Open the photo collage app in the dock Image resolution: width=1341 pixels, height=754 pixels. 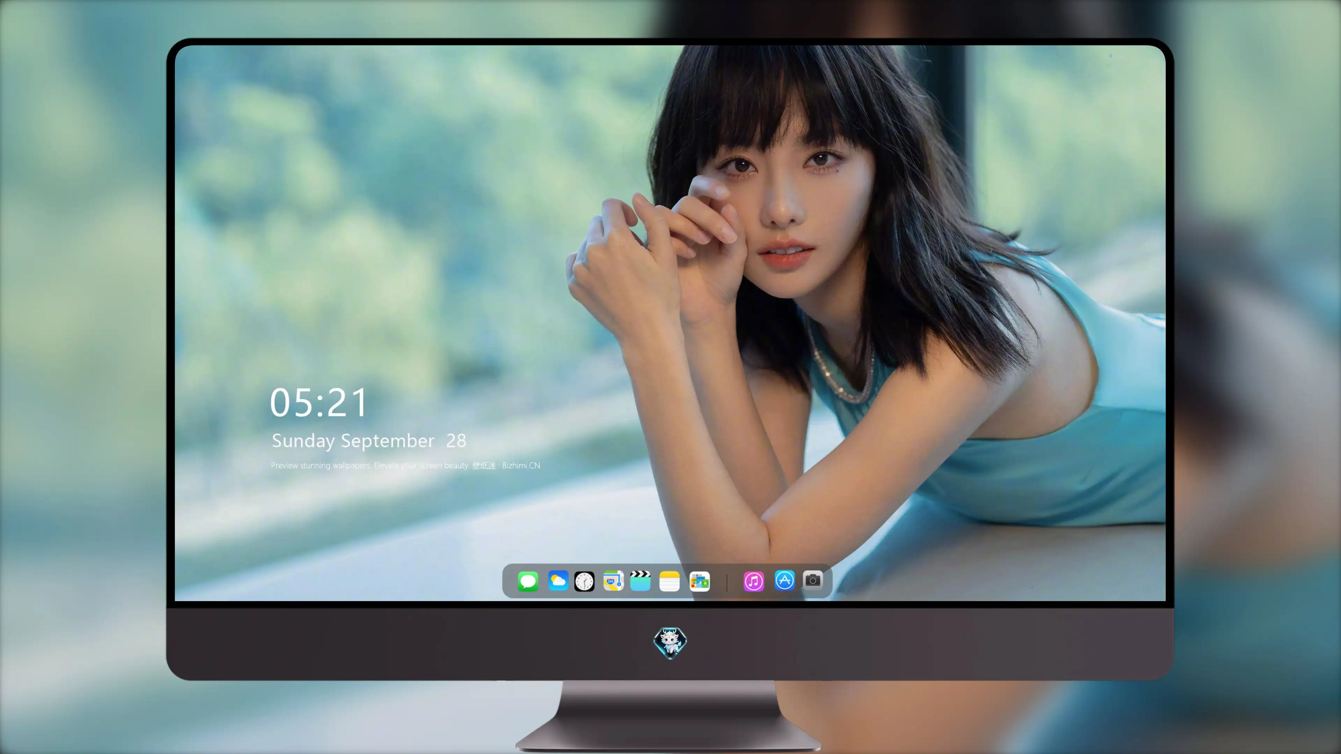tap(699, 582)
